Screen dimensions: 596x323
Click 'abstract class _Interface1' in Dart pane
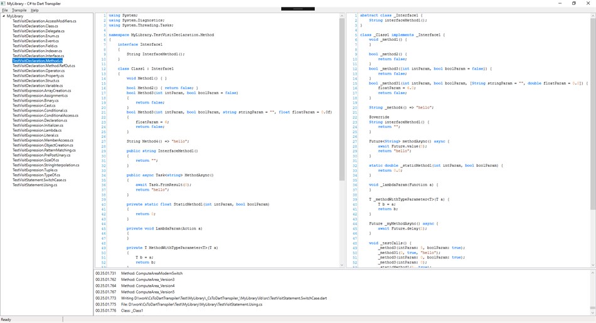(x=388, y=15)
